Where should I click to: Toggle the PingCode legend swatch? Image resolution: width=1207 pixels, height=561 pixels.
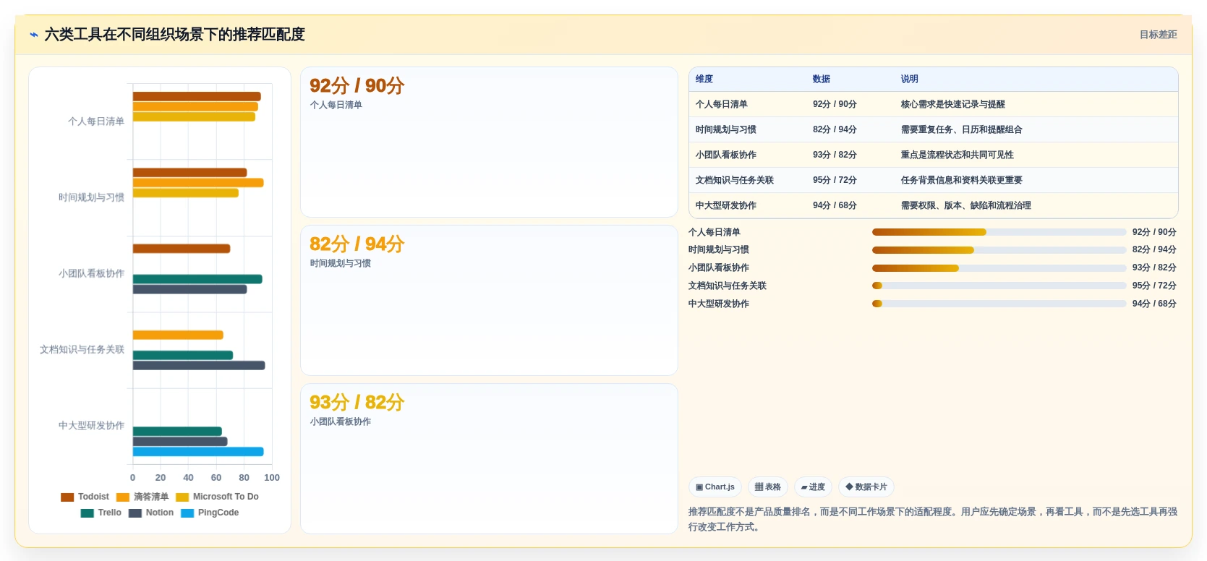[187, 513]
